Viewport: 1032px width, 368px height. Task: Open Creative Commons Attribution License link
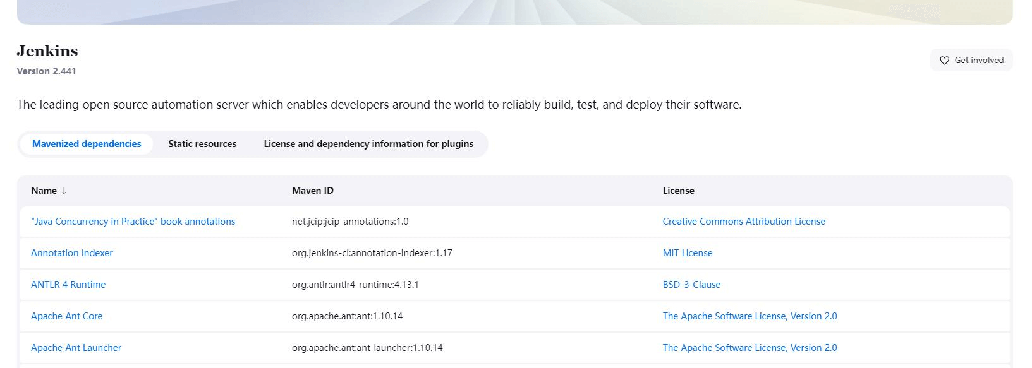pyautogui.click(x=744, y=222)
